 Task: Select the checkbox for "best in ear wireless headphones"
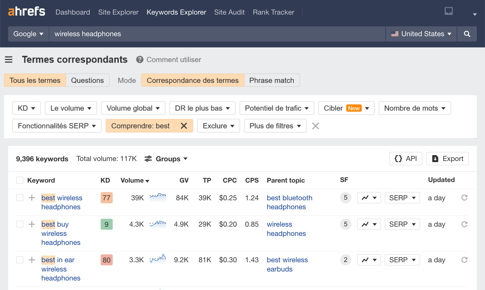pyautogui.click(x=20, y=260)
